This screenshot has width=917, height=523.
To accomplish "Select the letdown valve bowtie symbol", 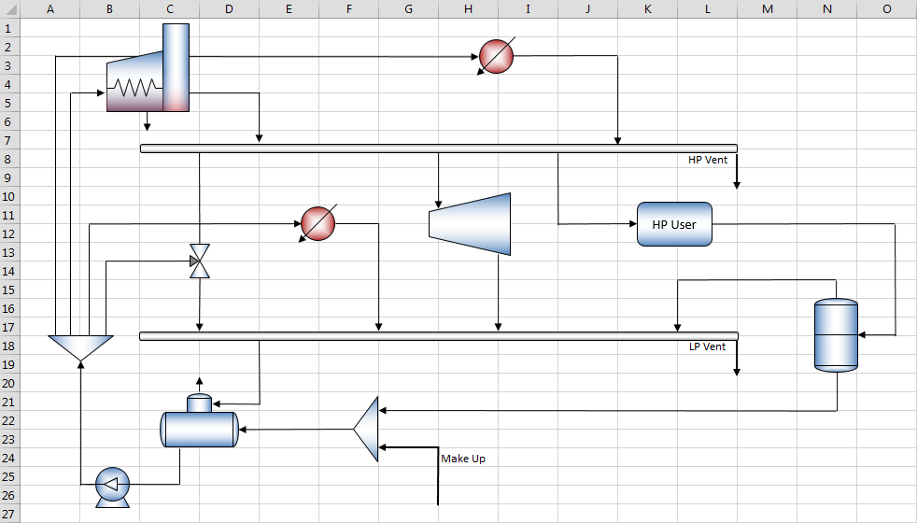I will point(200,261).
